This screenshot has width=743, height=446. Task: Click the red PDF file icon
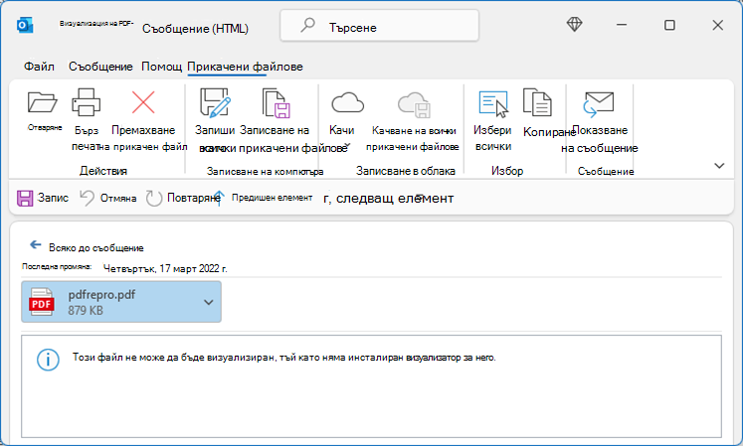[41, 302]
